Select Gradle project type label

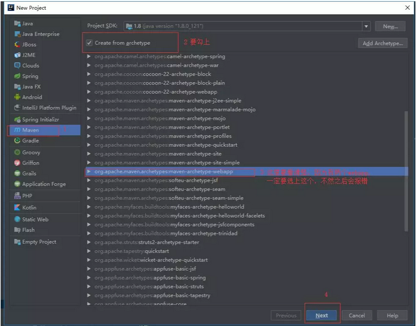[x=31, y=141]
